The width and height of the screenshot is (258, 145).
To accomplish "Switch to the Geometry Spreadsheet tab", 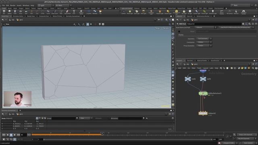I will point(73,16).
